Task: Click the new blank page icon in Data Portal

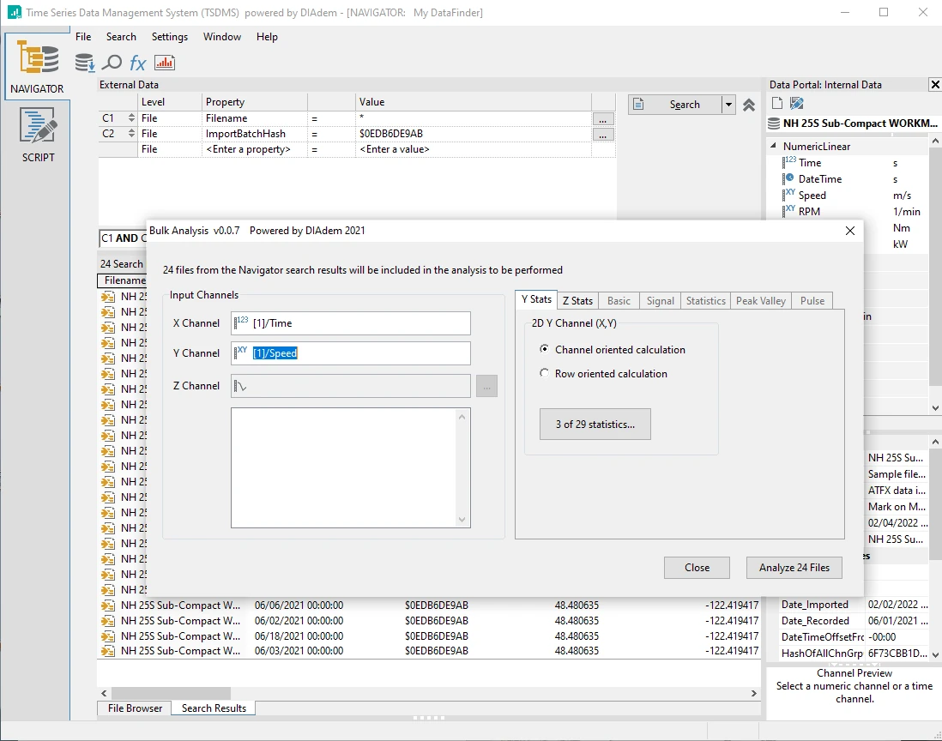Action: [776, 104]
